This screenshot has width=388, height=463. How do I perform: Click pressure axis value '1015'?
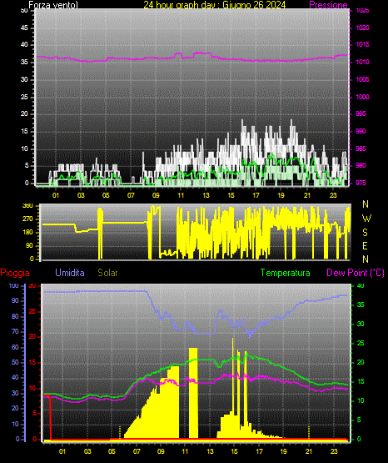[362, 44]
